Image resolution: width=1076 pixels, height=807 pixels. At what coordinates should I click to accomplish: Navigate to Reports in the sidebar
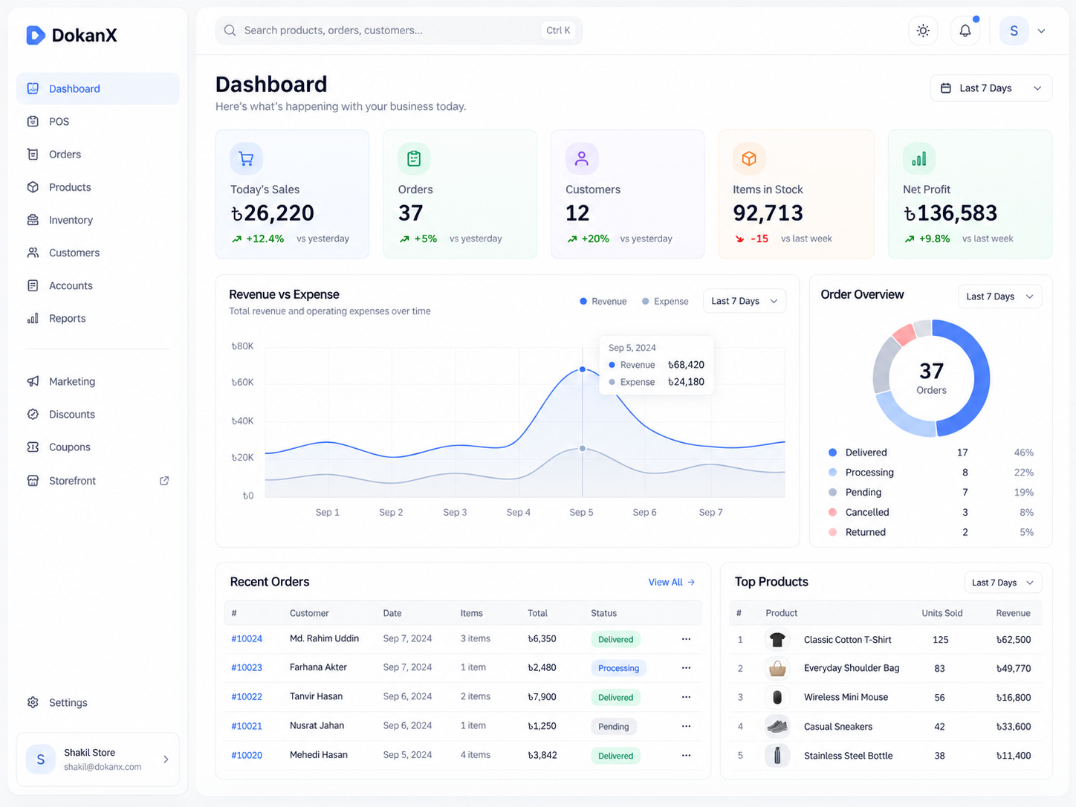coord(98,318)
